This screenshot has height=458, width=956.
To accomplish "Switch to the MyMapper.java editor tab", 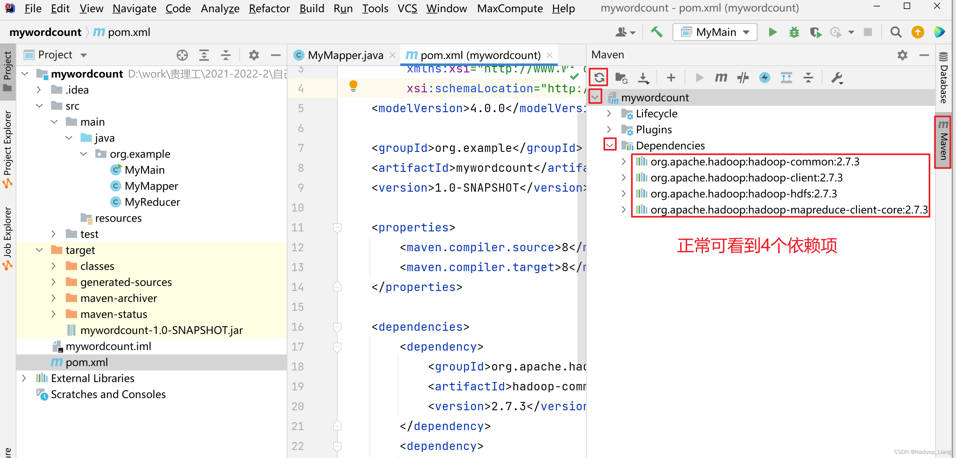I will tap(345, 55).
